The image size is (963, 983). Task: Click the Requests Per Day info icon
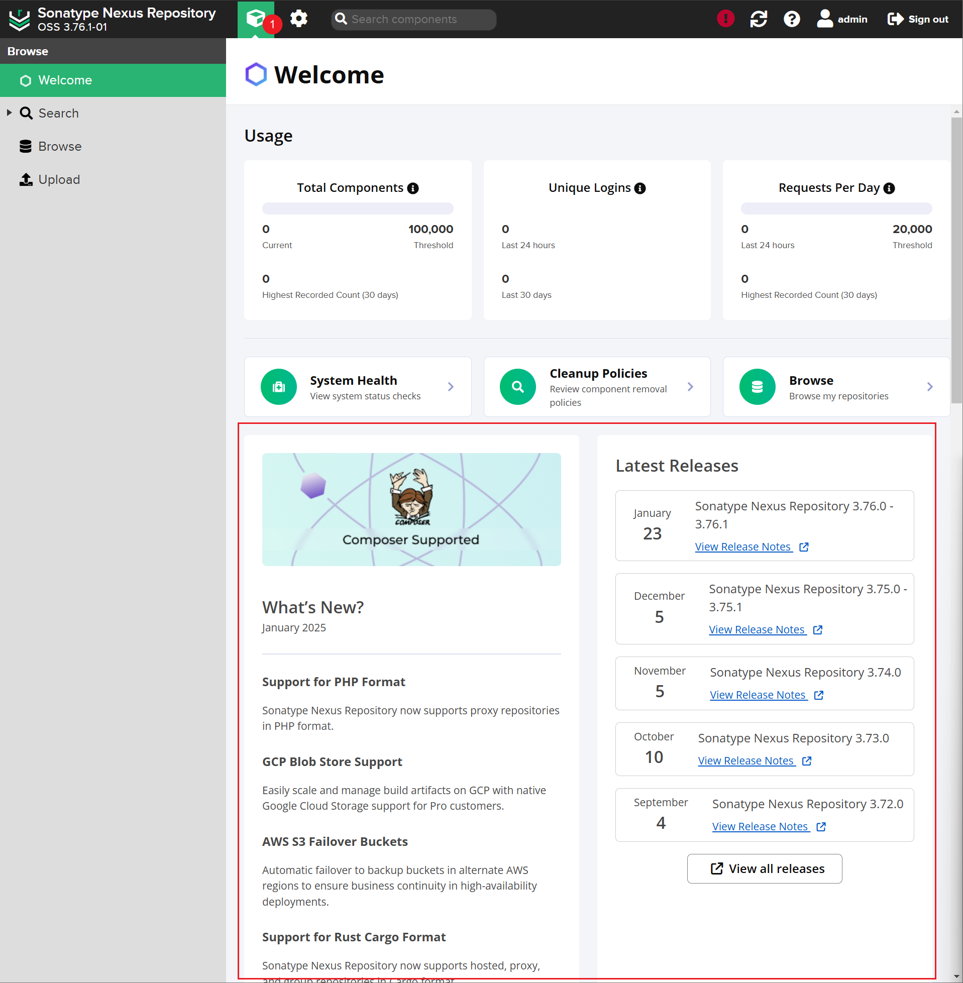point(889,188)
